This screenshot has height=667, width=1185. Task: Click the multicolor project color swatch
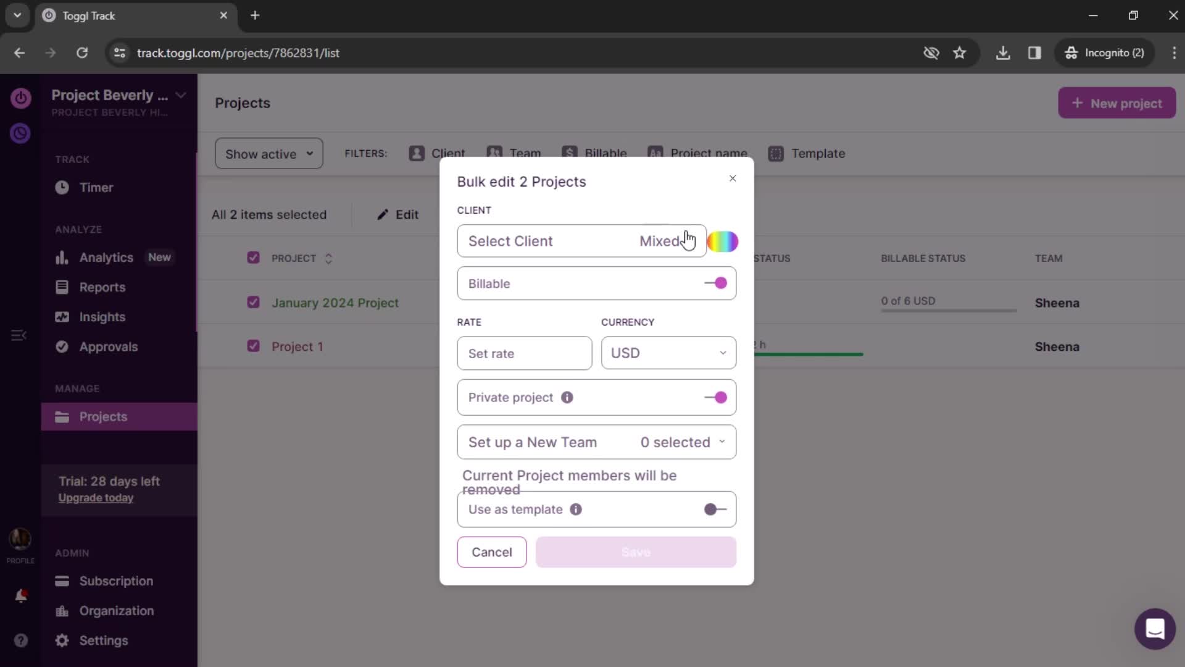723,241
